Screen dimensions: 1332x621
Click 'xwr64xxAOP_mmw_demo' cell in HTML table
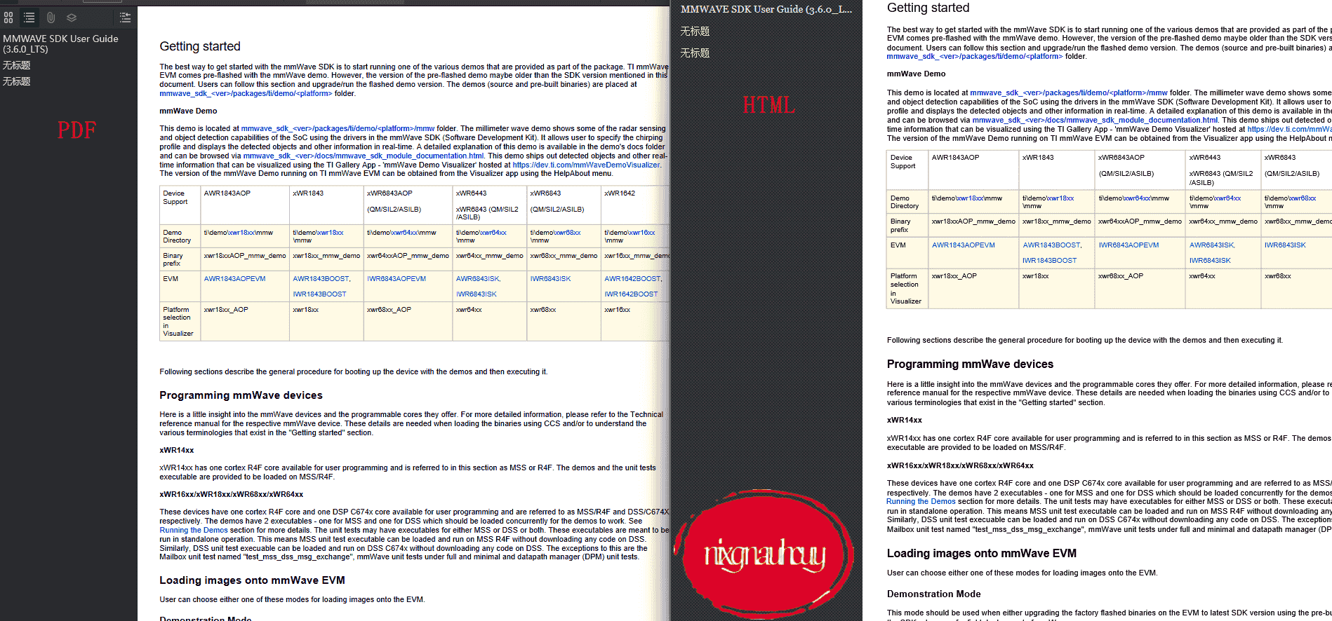point(1140,221)
